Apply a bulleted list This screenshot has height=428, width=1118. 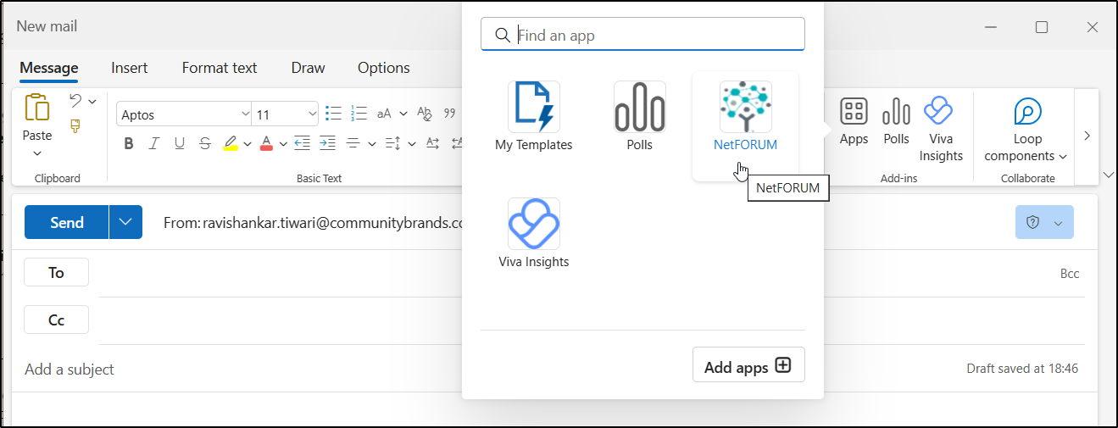click(x=333, y=114)
